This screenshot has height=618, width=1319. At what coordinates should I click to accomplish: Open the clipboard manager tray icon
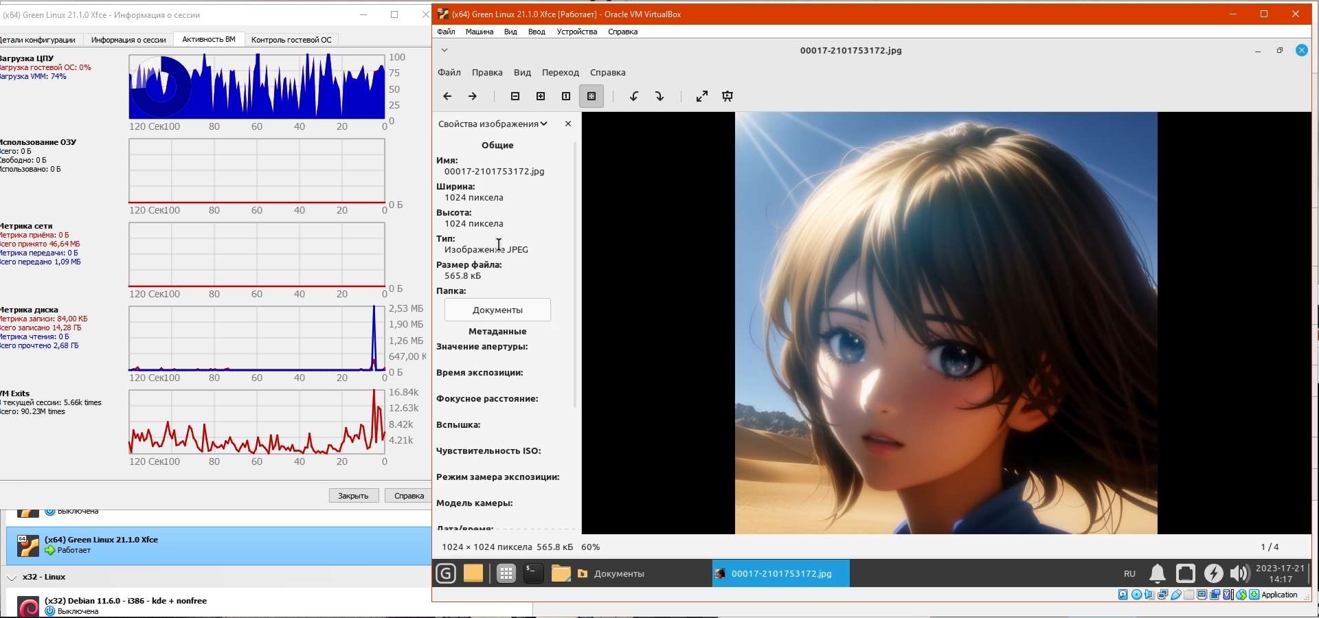click(x=1186, y=573)
